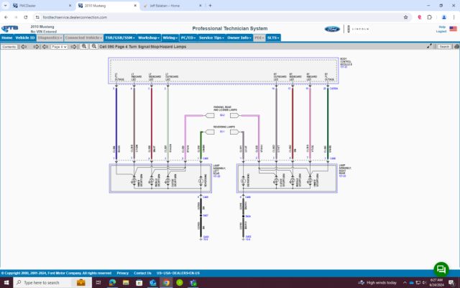This screenshot has height=288, width=460.
Task: Open File Explorer from taskbar
Action: pyautogui.click(x=126, y=282)
